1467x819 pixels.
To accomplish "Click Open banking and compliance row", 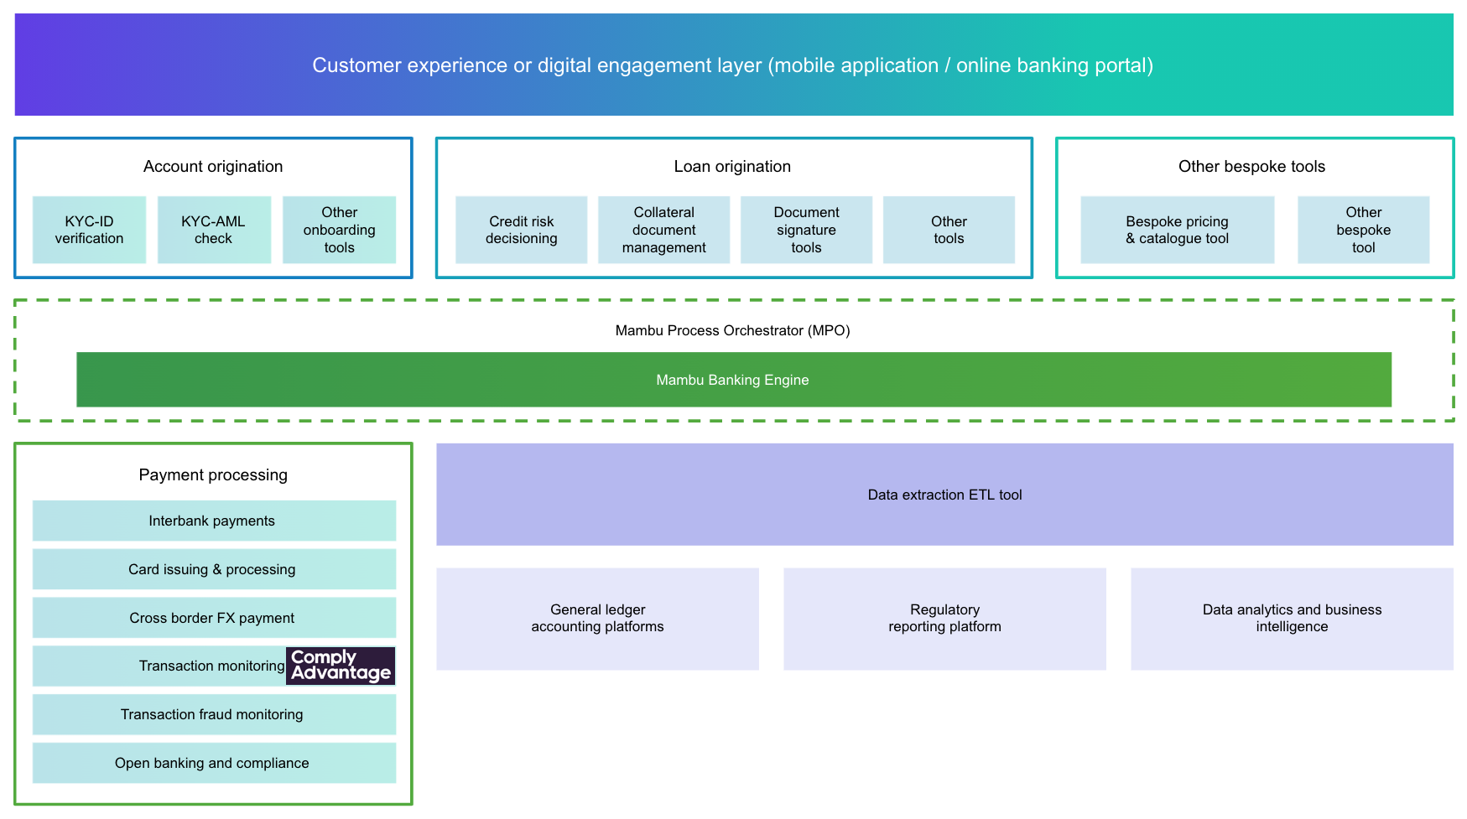I will pyautogui.click(x=214, y=763).
